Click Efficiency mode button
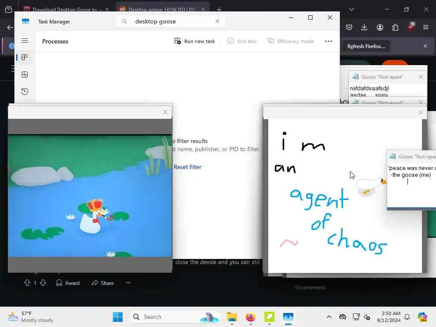Screen dimensions: 436x327 290,41
